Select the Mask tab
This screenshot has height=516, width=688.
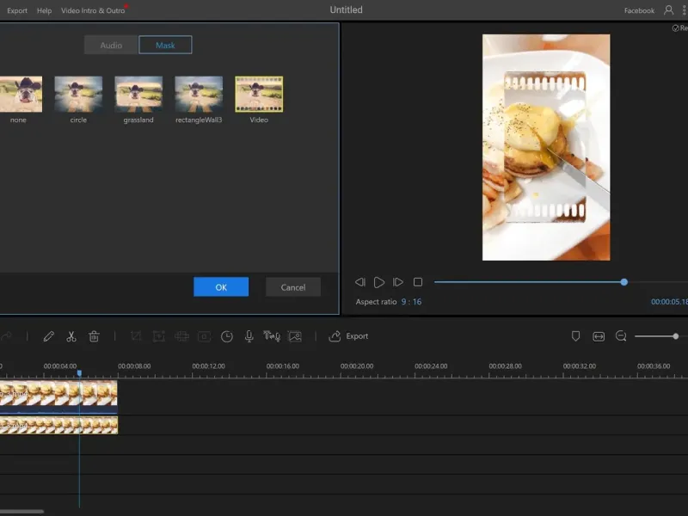[x=165, y=45]
